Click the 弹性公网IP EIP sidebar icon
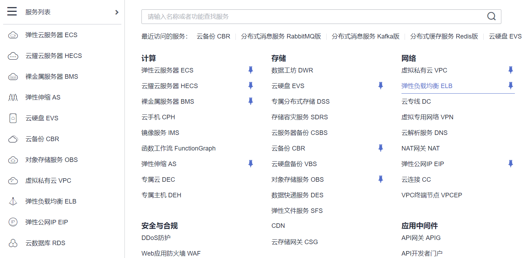 pos(13,222)
